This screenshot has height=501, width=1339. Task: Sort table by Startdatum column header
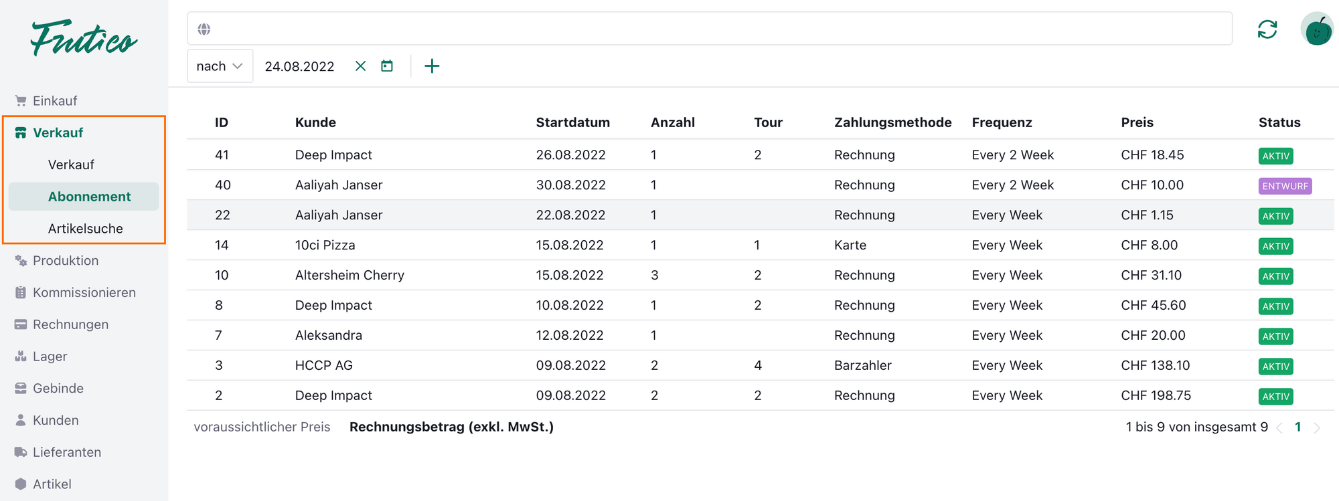pos(572,122)
